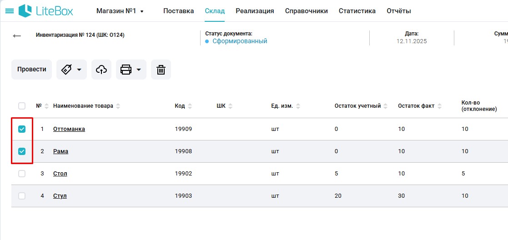Viewport: 508px width, 240px height.
Task: Open the hamburger main menu
Action: click(10, 11)
